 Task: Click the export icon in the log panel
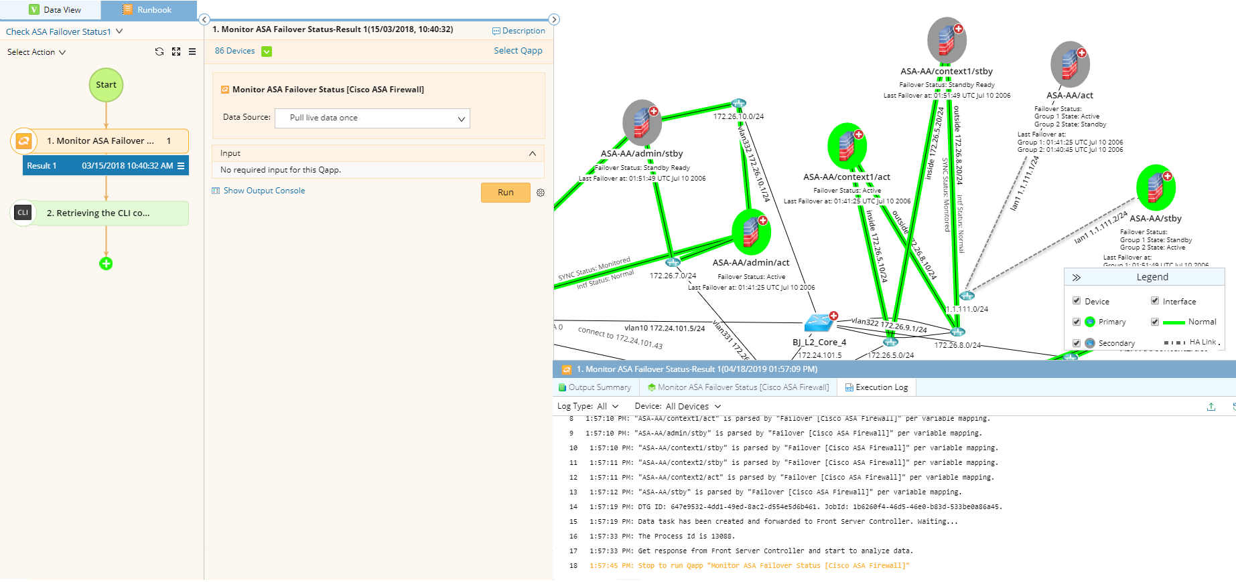(x=1211, y=407)
